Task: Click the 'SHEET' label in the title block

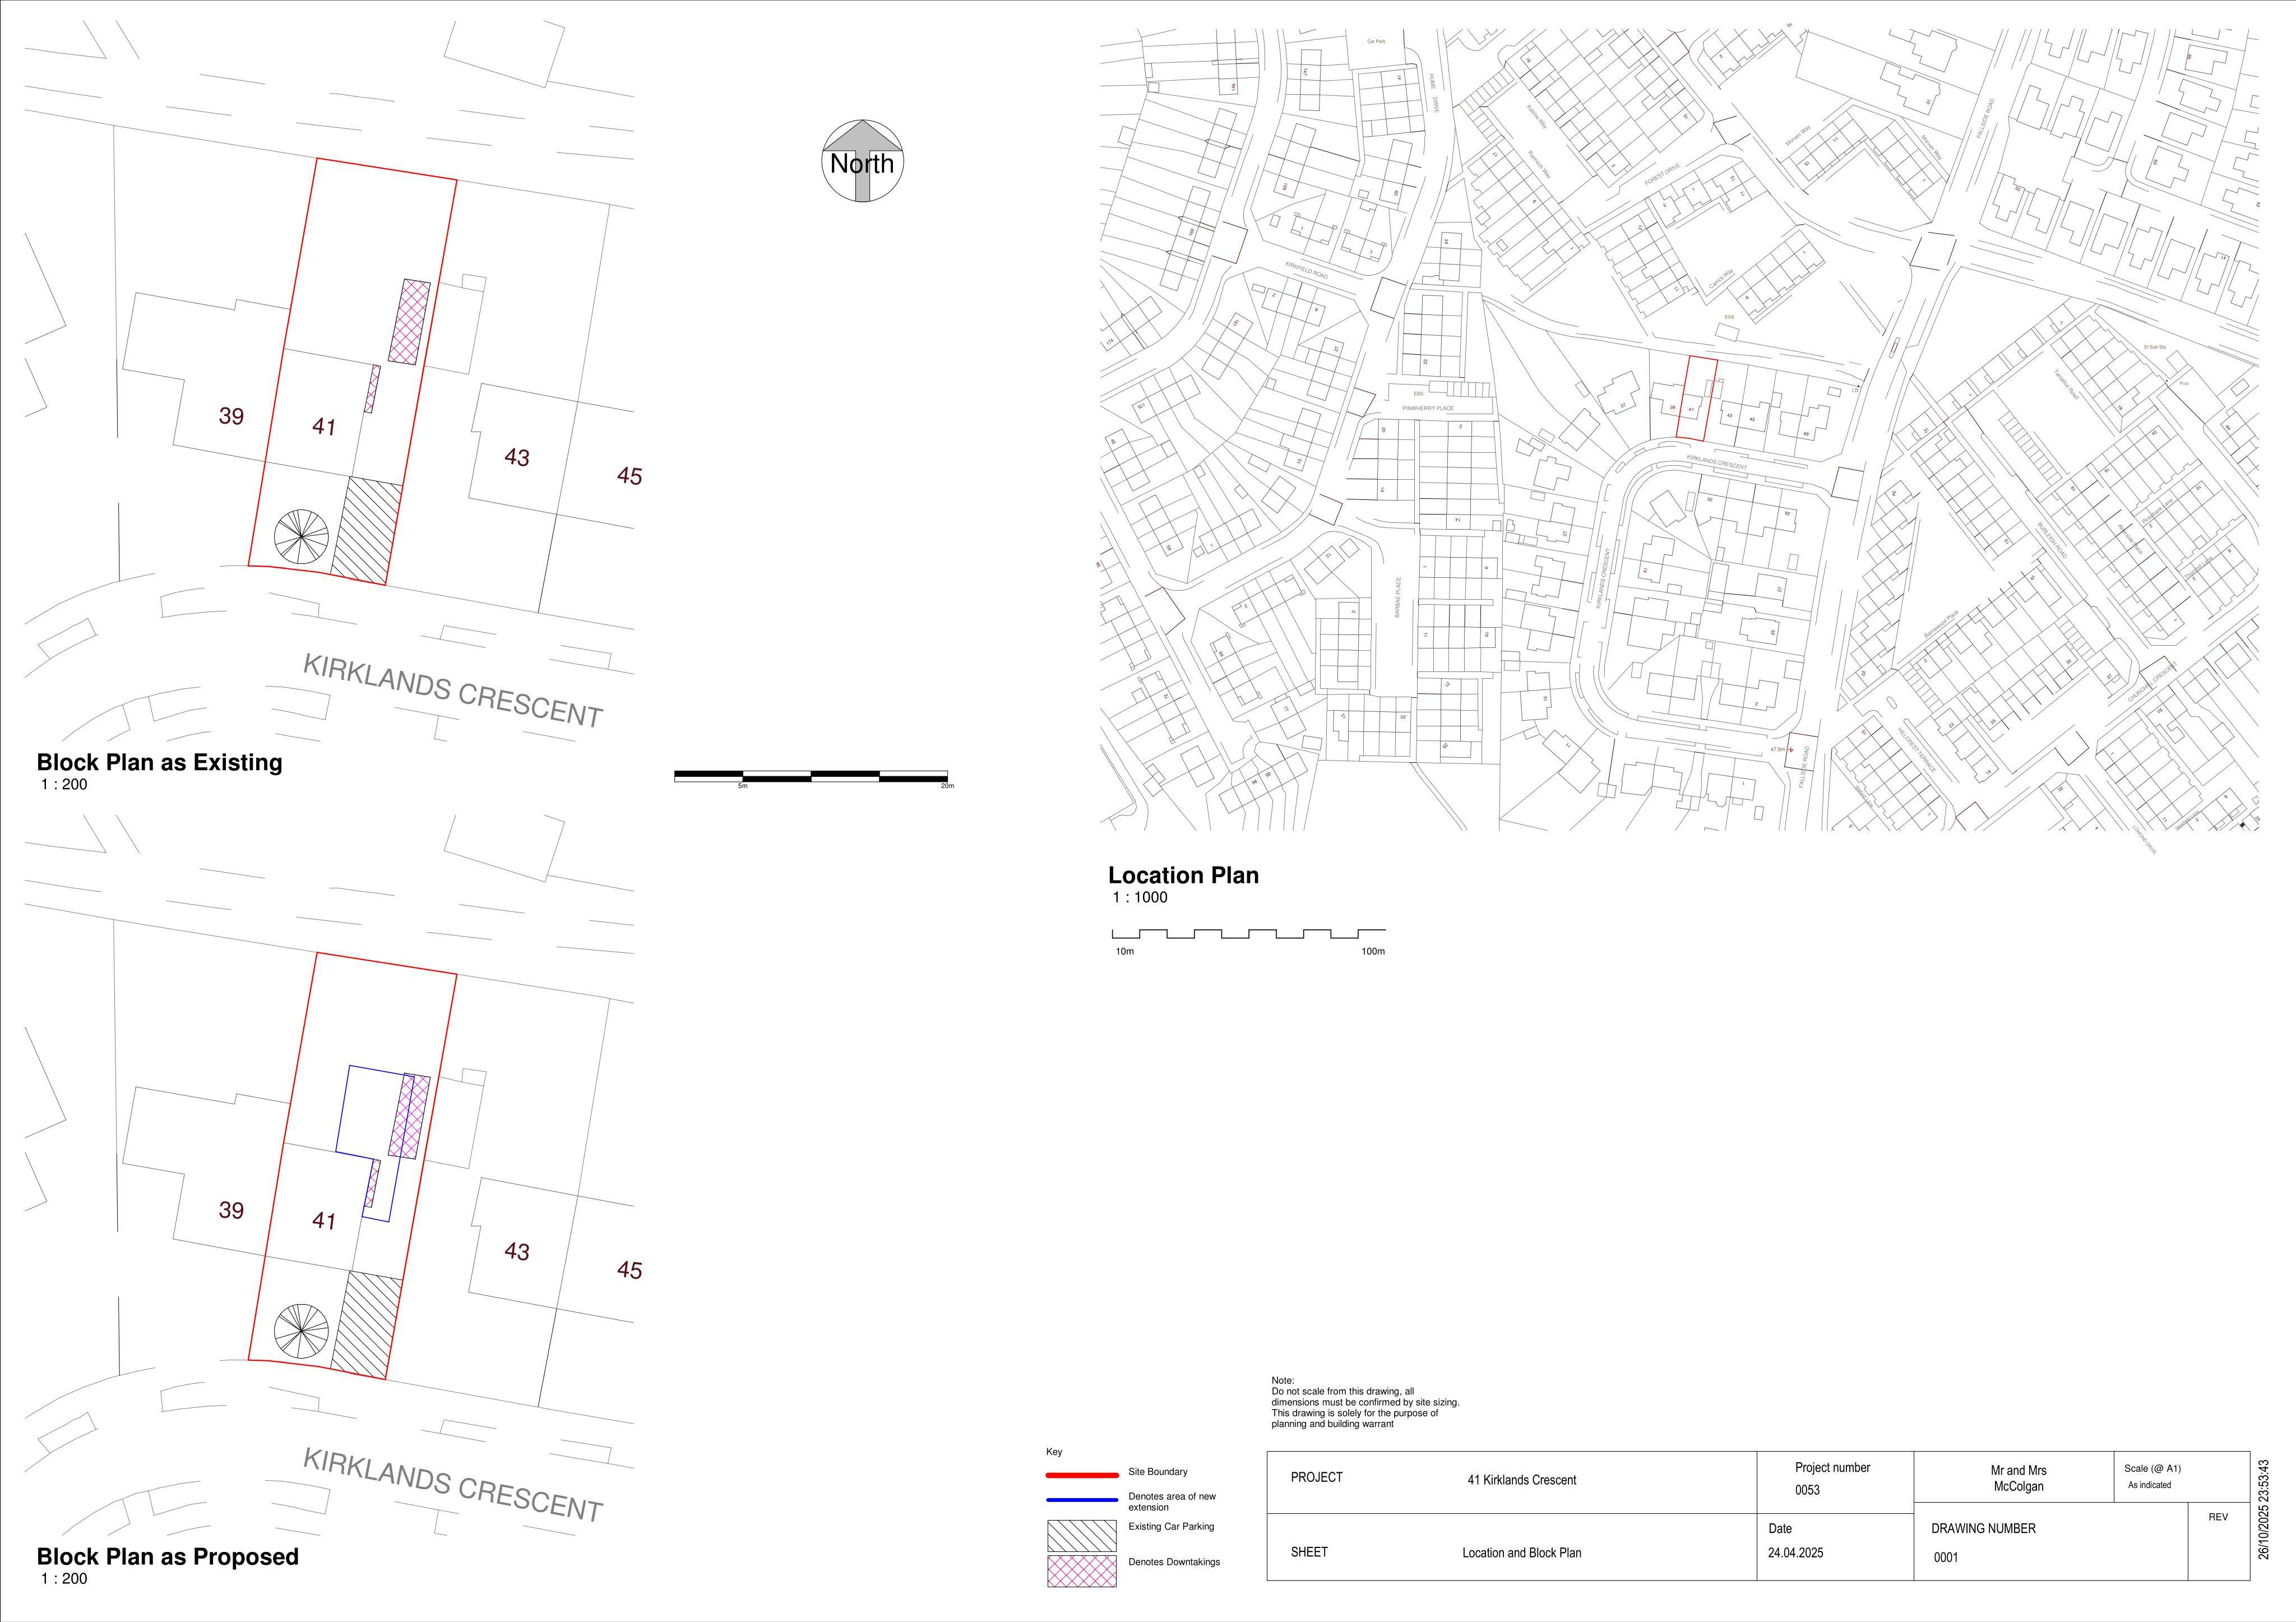Action: pyautogui.click(x=1309, y=1552)
